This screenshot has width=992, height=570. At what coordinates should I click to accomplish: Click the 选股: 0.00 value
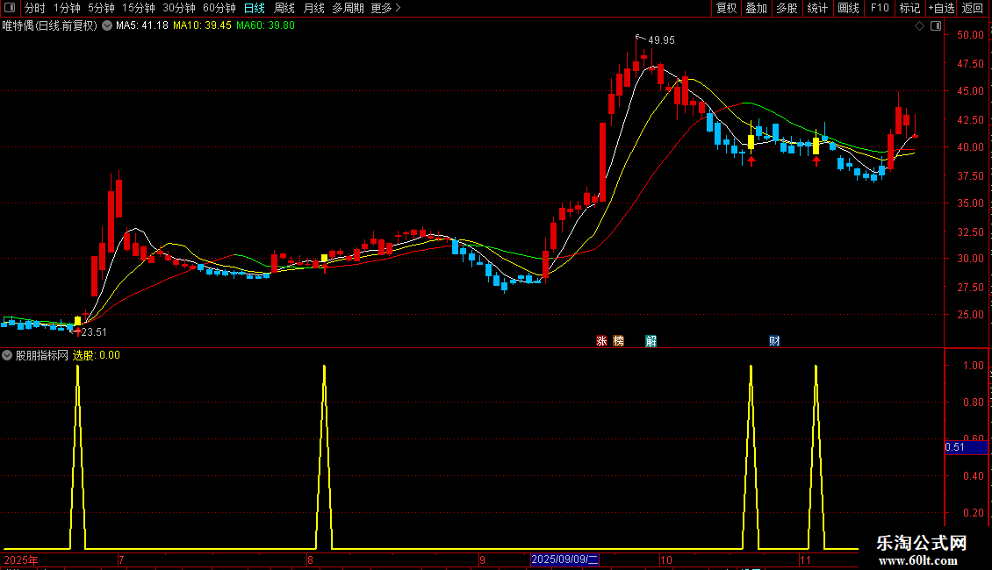click(97, 355)
